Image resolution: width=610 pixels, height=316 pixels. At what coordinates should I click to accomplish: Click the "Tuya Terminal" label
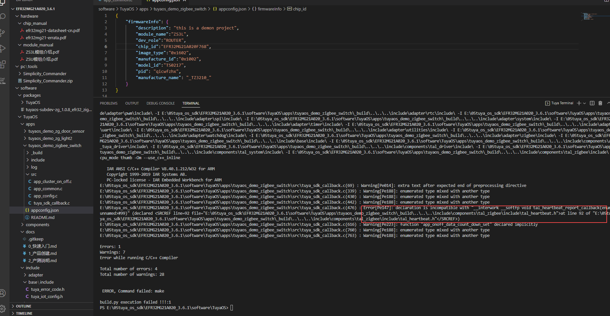(562, 103)
